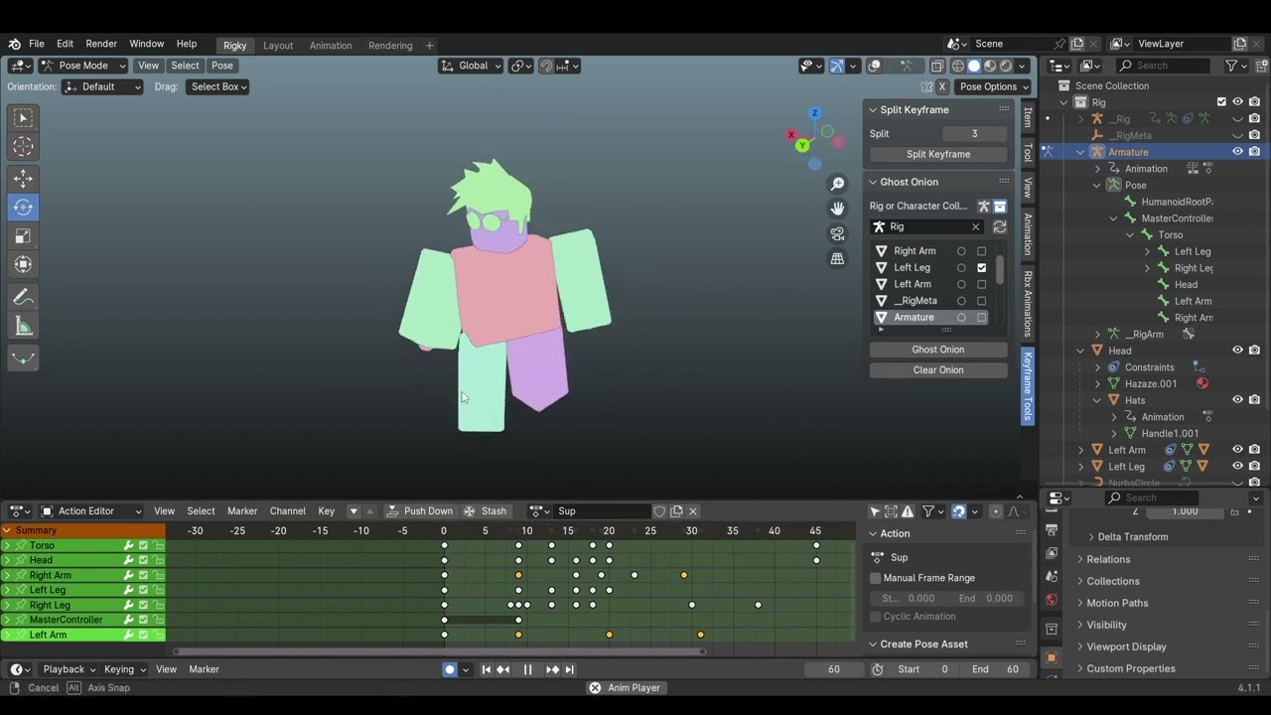Select the Cursor tool in toolbar
1271x715 pixels.
23,147
